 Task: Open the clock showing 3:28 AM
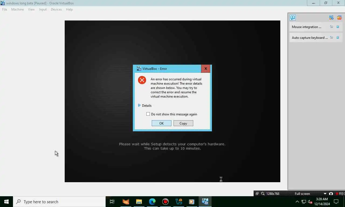tap(322, 202)
